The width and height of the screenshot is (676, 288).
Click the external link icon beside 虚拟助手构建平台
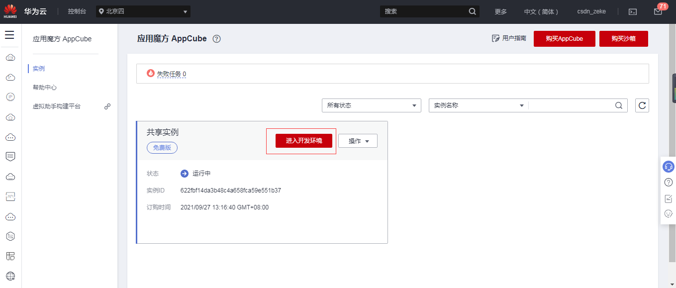[107, 106]
